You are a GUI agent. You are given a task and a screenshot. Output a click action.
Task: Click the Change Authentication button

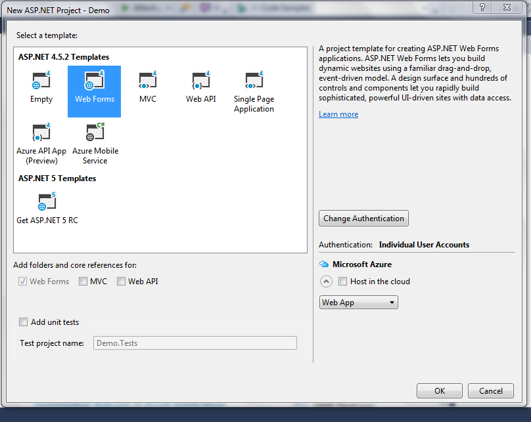pyautogui.click(x=363, y=219)
